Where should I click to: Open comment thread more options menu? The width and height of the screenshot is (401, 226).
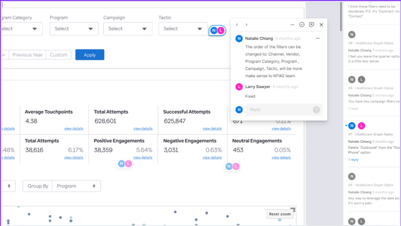pos(292,25)
